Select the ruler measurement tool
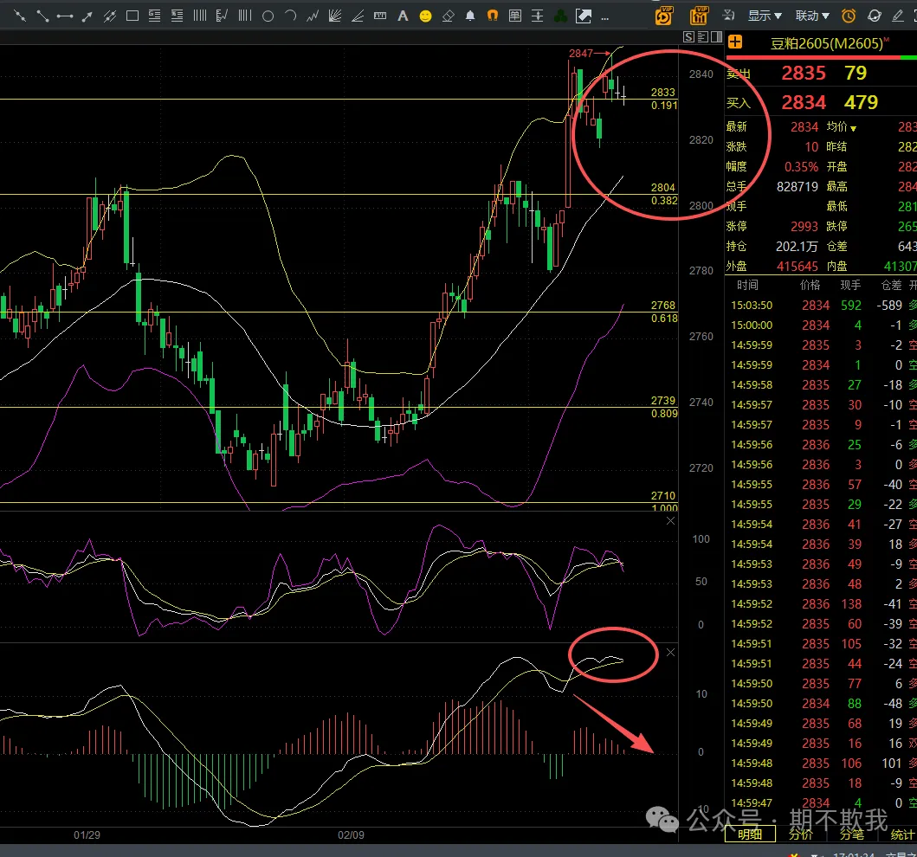The height and width of the screenshot is (857, 917). [380, 16]
